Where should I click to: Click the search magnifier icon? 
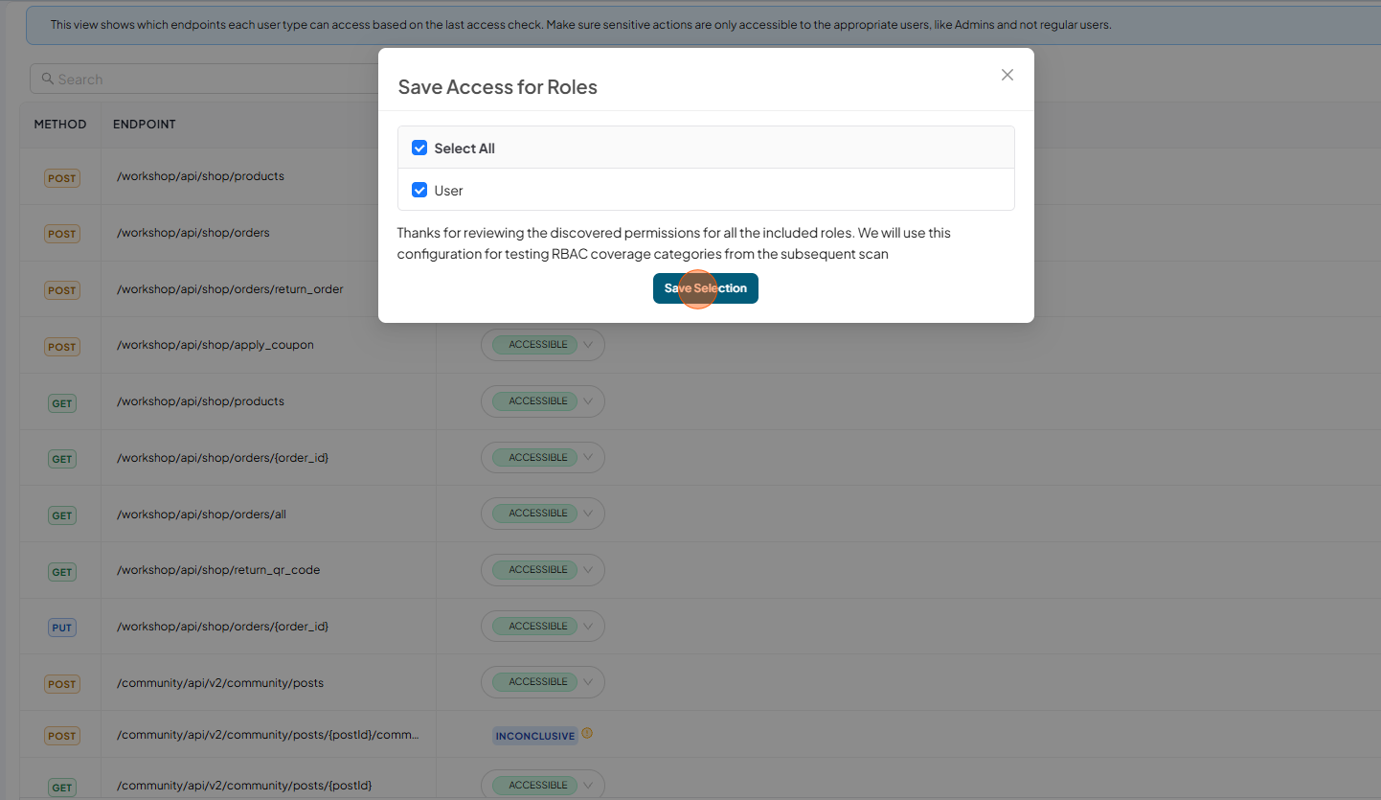pos(47,80)
